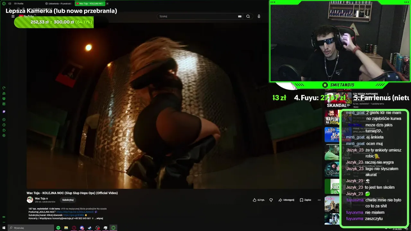Click chat username Jezyk_23 beside 'raczej nie wygra'
Screen dimensions: 411x231
(x=354, y=162)
